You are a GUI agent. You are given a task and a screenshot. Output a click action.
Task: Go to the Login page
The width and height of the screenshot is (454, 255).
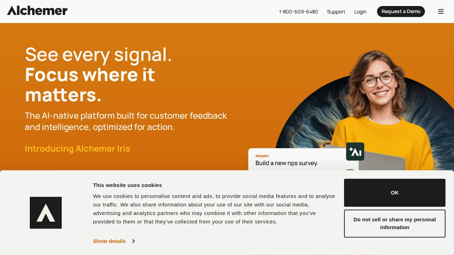[360, 12]
